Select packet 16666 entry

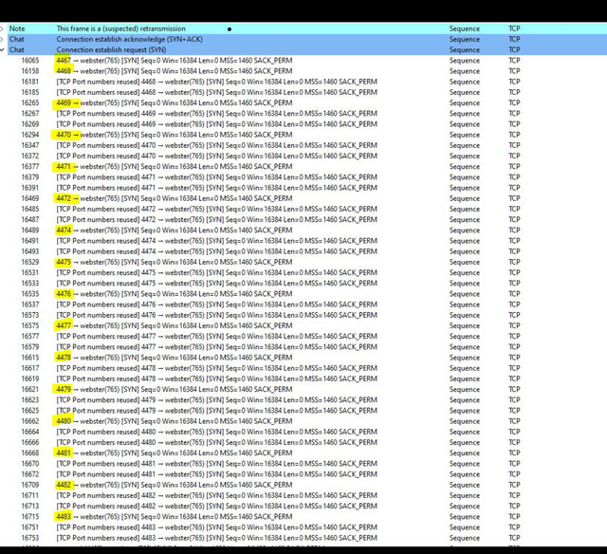303,443
